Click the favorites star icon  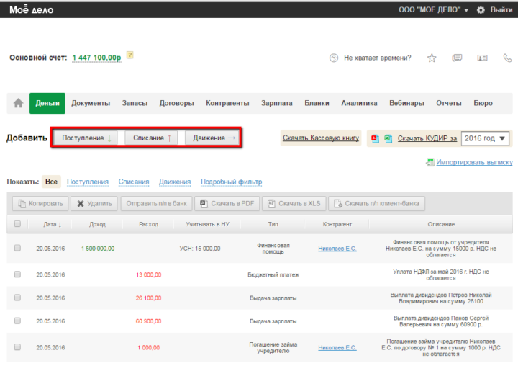pos(432,58)
